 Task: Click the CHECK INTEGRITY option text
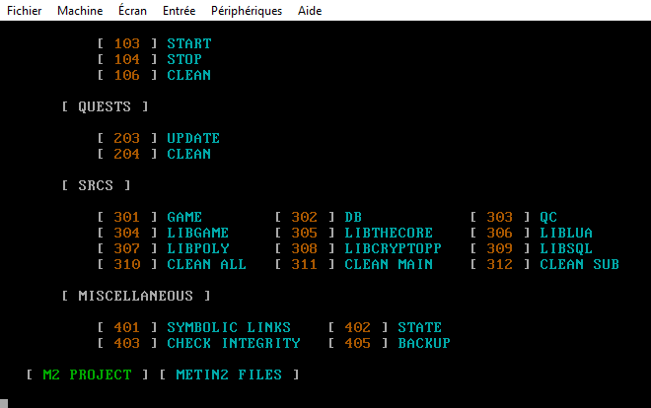click(234, 343)
